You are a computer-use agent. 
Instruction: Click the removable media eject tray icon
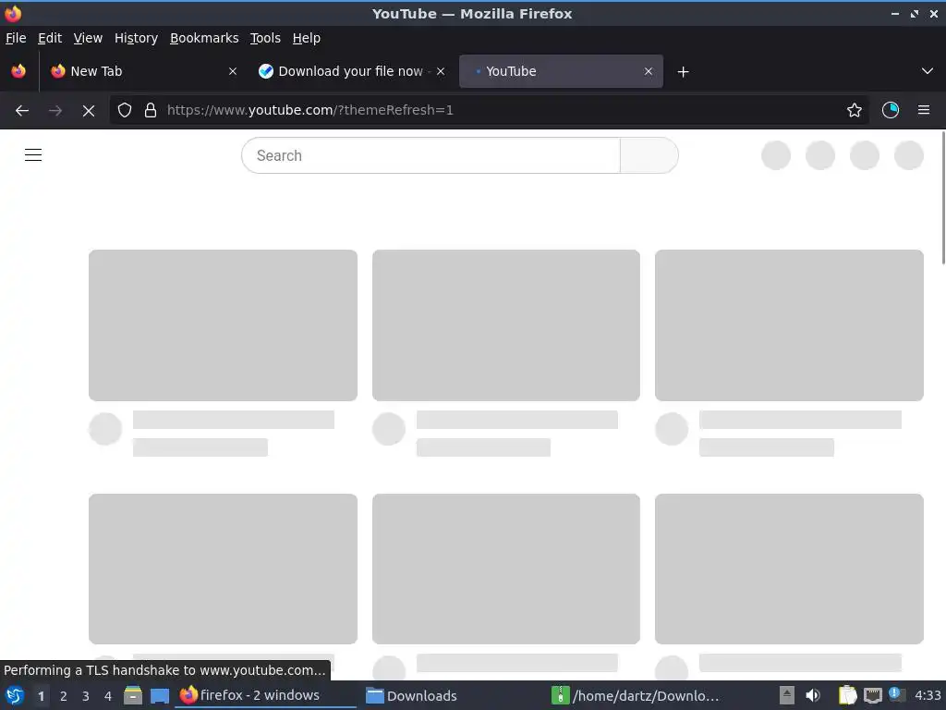(787, 695)
